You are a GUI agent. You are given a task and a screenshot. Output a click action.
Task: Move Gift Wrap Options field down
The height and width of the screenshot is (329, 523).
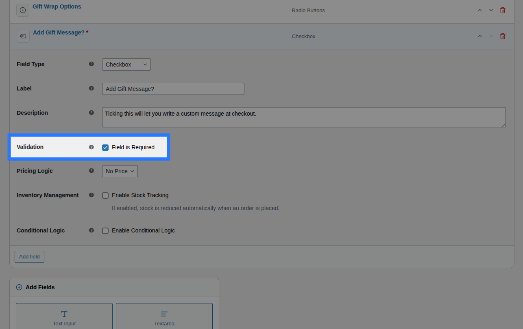tap(491, 10)
